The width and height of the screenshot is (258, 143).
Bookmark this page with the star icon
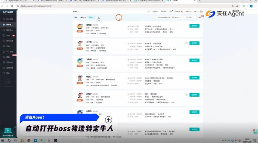(237, 6)
